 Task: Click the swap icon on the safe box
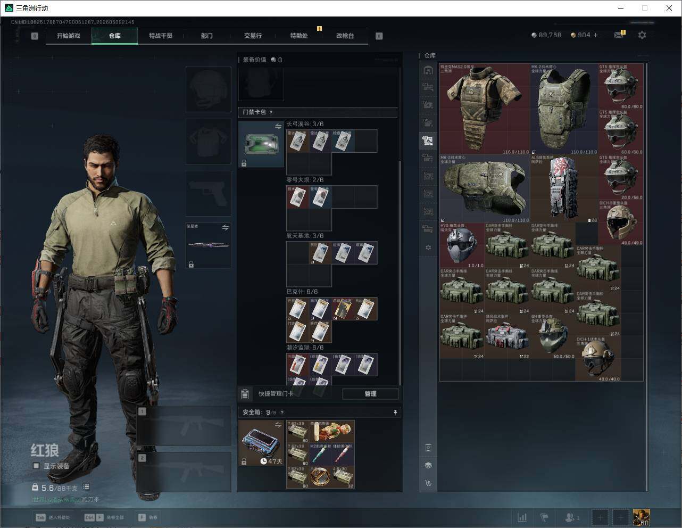[278, 425]
